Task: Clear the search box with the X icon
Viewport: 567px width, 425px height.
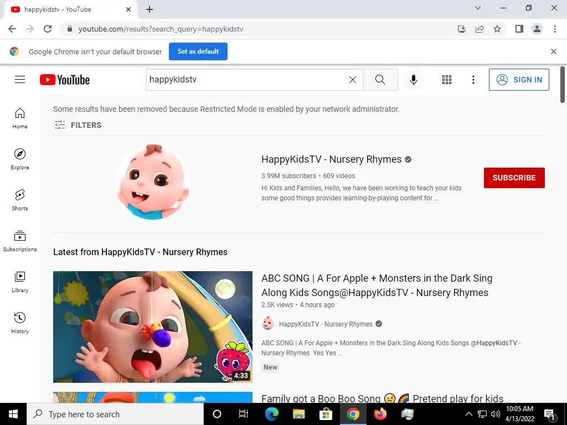Action: pyautogui.click(x=353, y=80)
